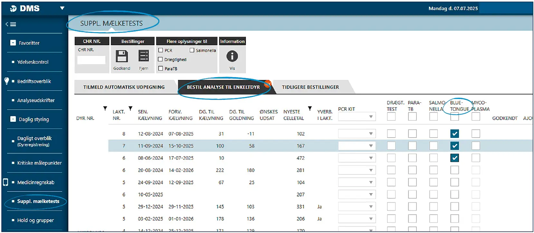Click lightbulb icon beside Bedriftsoverblik
Viewport: 534px width, 233px height.
[x=6, y=81]
